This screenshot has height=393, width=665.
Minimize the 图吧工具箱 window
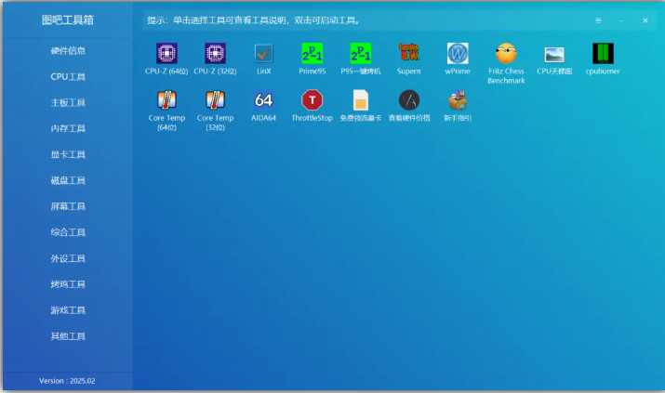(621, 20)
